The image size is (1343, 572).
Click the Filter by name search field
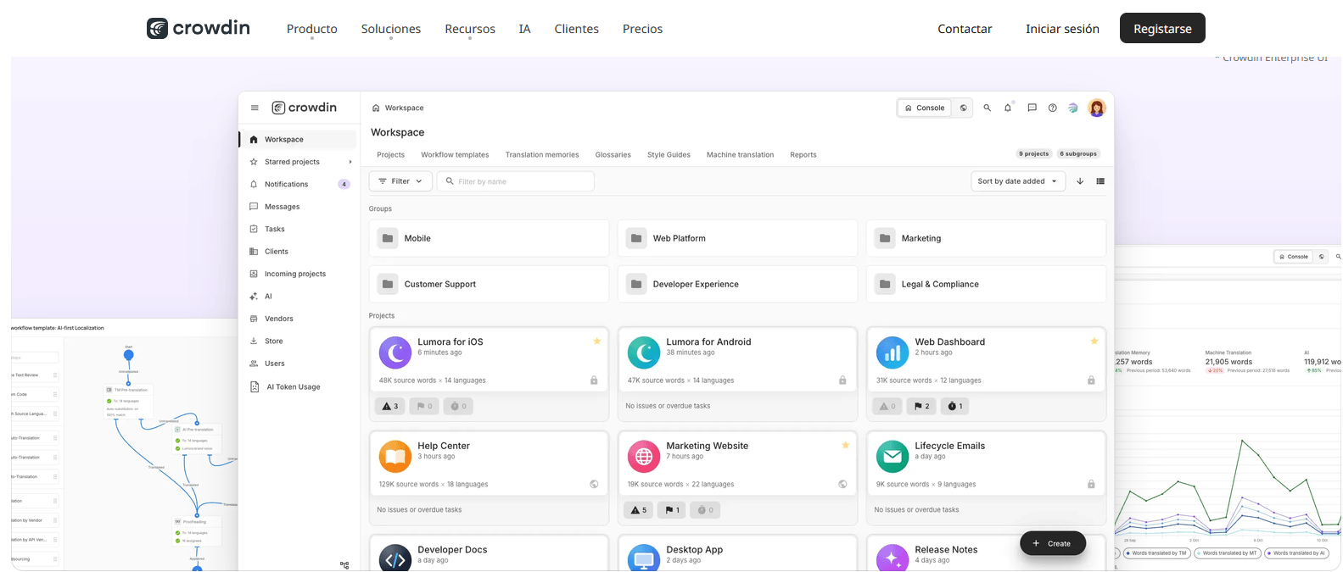point(516,181)
